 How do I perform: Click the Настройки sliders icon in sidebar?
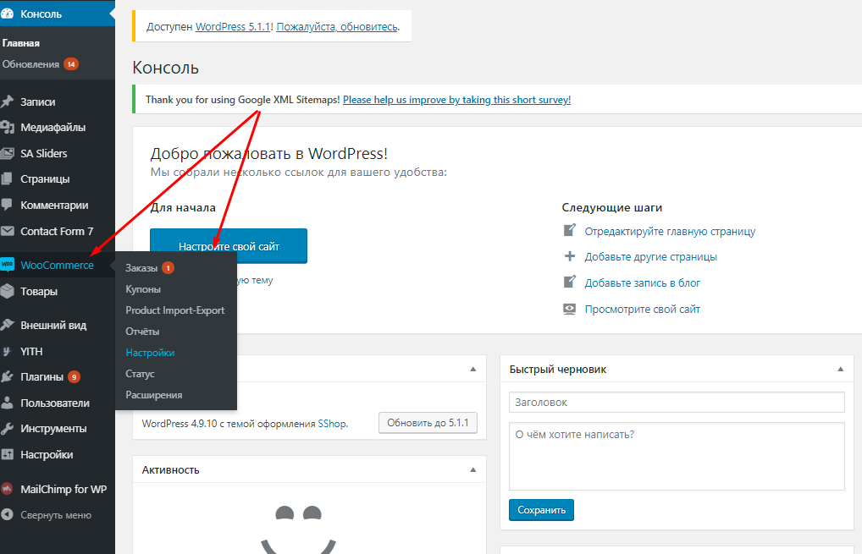(x=7, y=455)
